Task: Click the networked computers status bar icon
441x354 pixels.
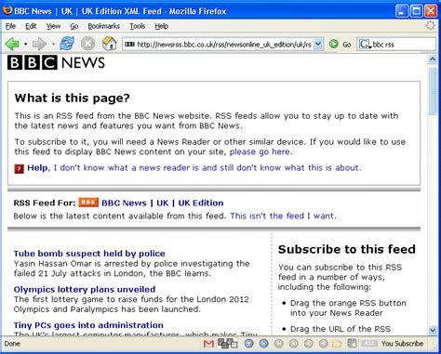Action: (x=228, y=343)
